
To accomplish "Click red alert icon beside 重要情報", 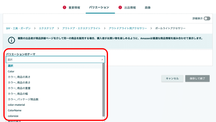I will tap(64, 7).
